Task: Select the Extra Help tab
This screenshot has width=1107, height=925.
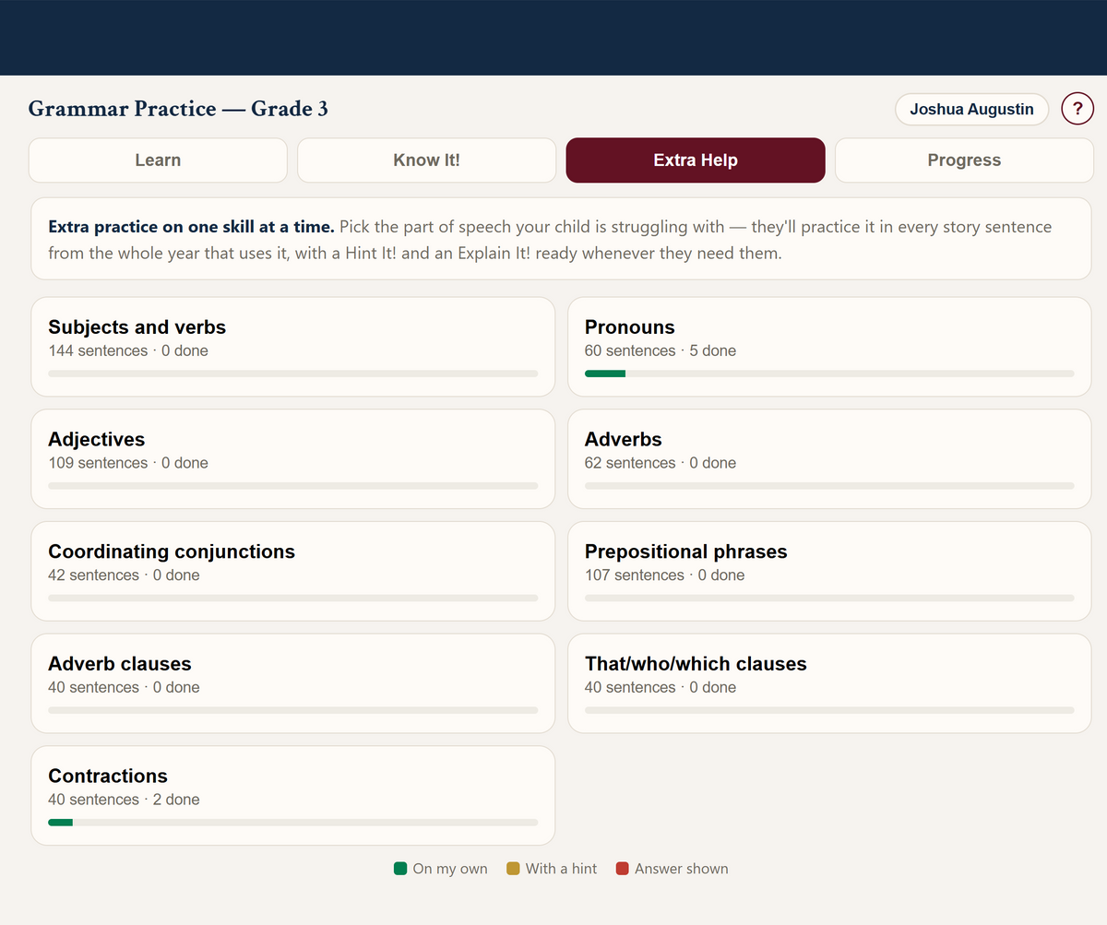Action: pyautogui.click(x=696, y=160)
